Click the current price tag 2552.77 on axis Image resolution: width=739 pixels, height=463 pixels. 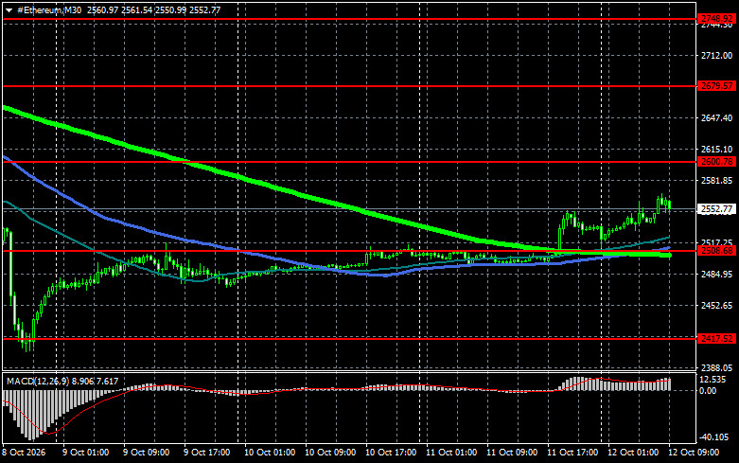click(717, 209)
